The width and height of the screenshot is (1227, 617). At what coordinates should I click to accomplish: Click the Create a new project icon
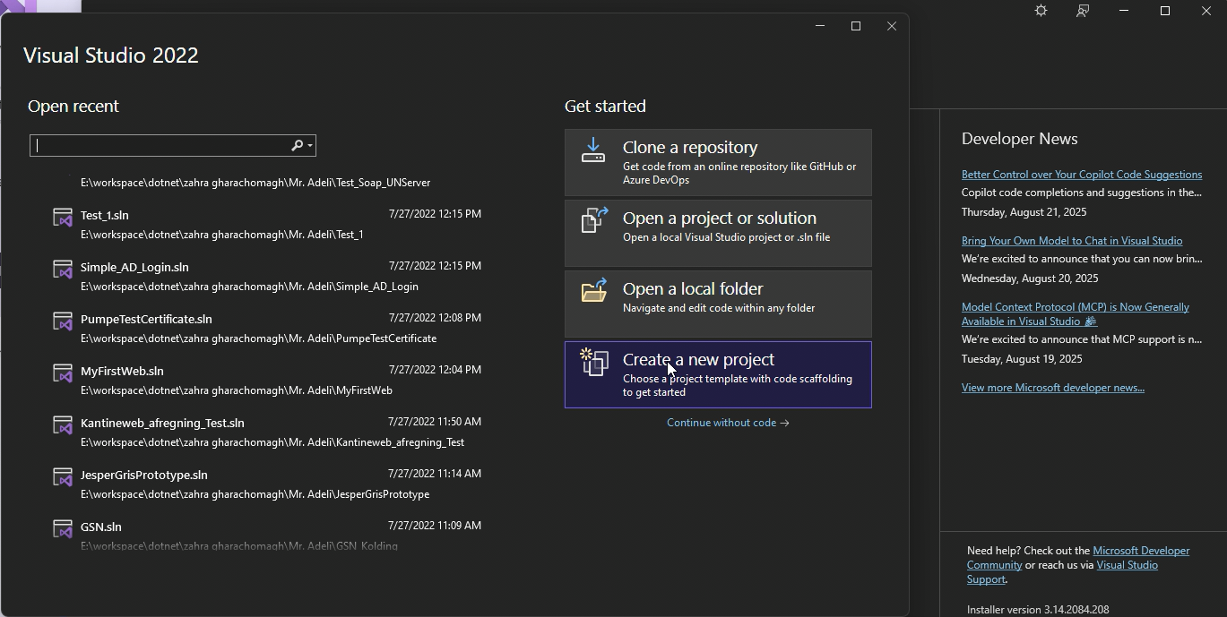[594, 362]
